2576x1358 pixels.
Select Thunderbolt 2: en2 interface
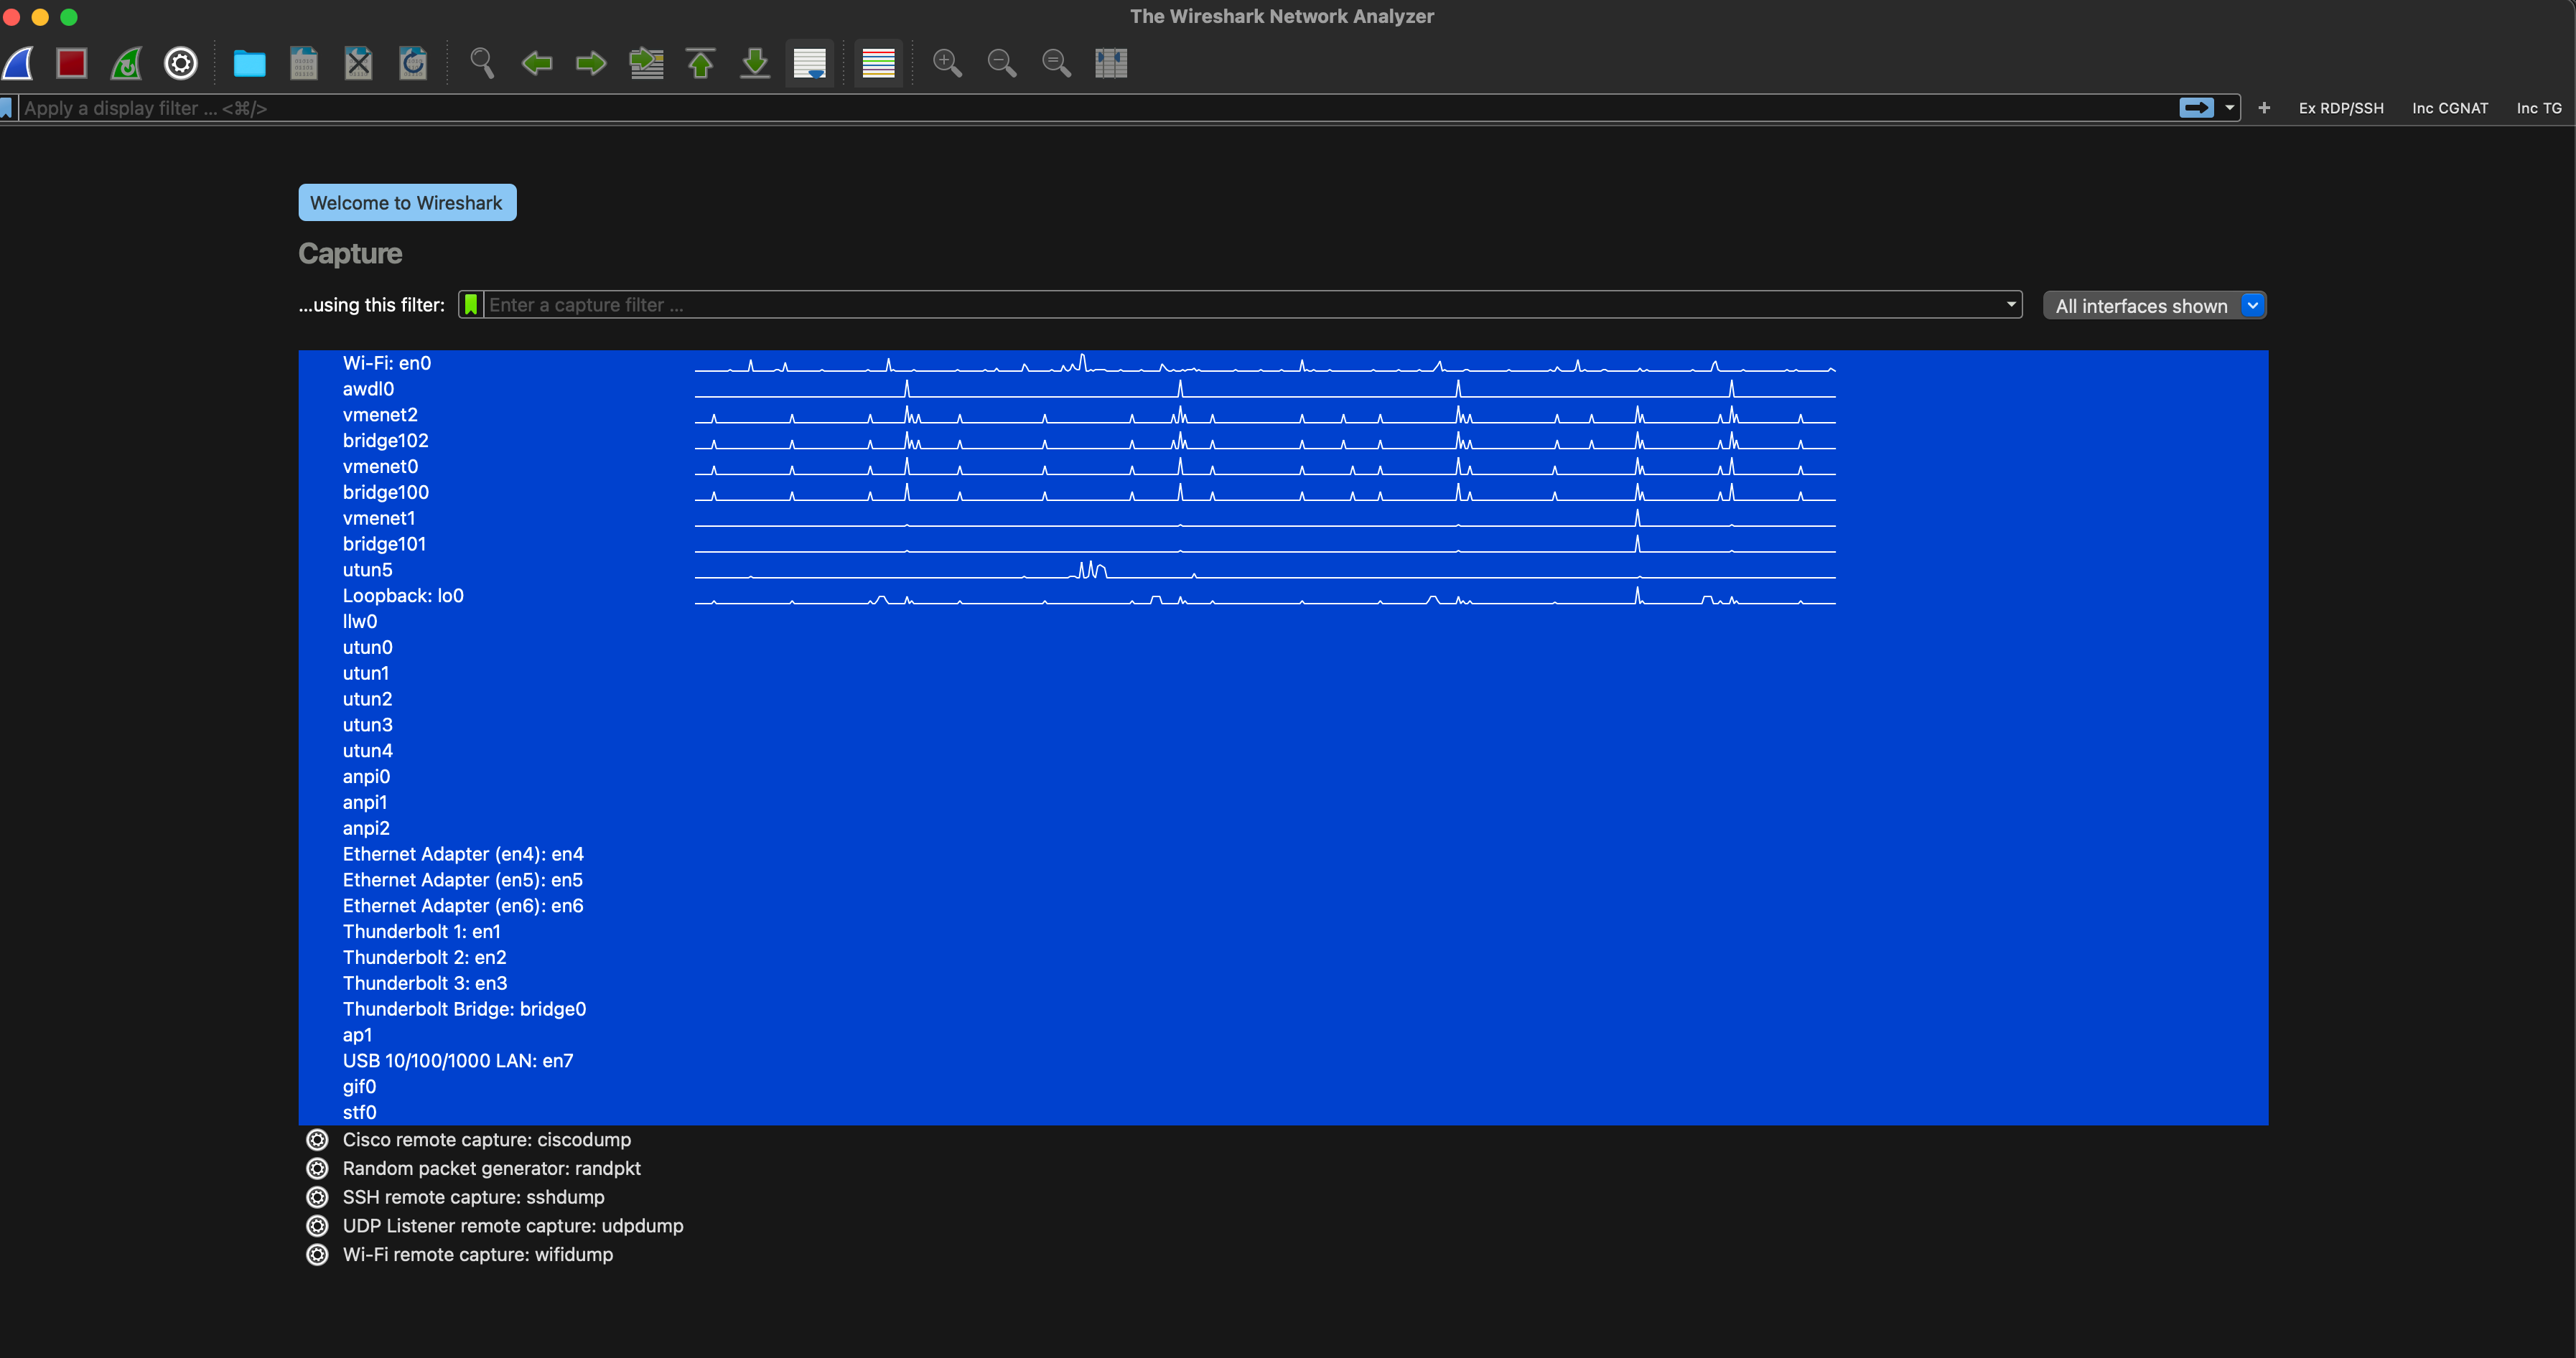click(x=1283, y=958)
